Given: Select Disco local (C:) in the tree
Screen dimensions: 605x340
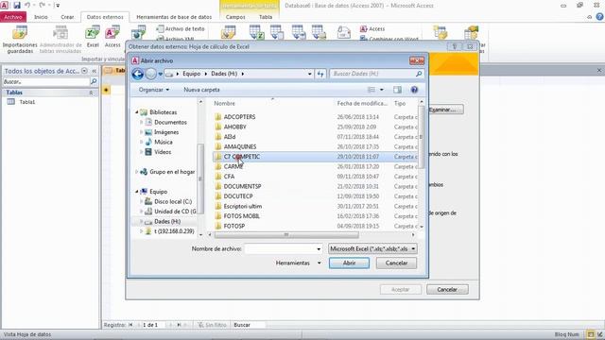Looking at the screenshot, I should pyautogui.click(x=173, y=201).
